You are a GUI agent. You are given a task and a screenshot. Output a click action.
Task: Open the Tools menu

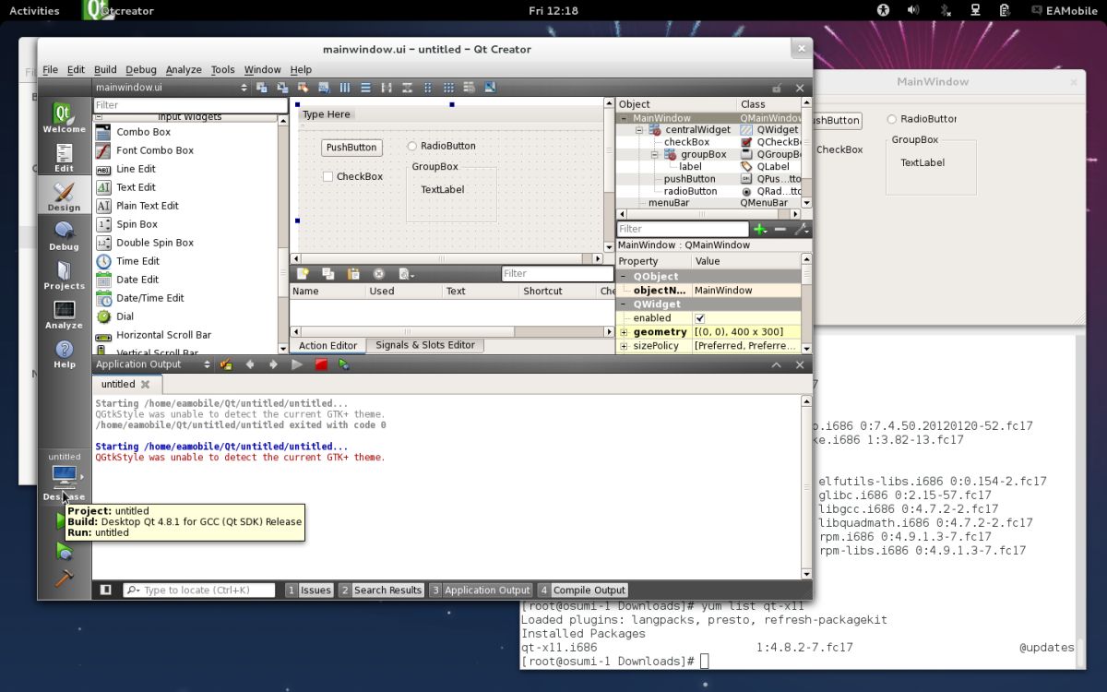[x=222, y=69]
